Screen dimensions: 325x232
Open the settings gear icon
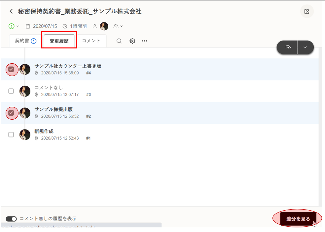[x=132, y=41]
